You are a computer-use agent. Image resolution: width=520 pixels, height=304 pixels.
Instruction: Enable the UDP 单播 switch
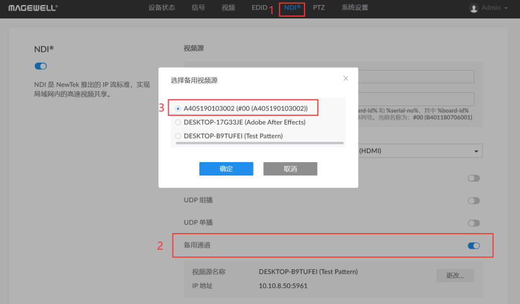point(474,223)
